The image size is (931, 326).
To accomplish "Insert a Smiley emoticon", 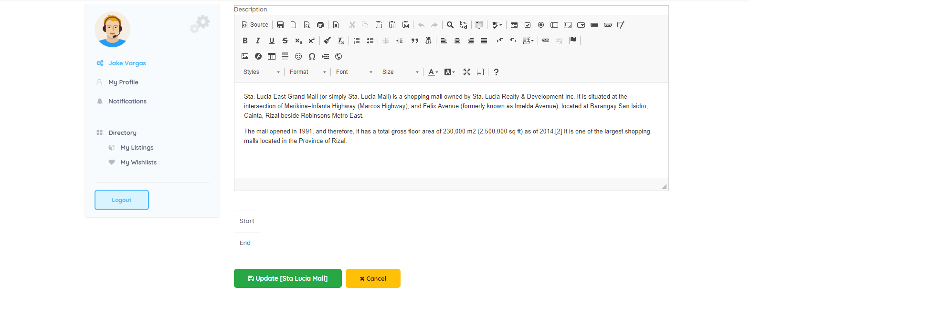I will 298,56.
